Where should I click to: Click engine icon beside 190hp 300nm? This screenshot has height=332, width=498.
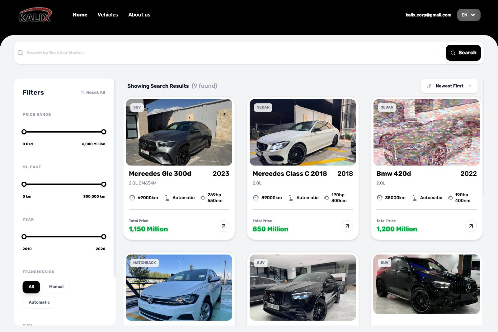(327, 198)
